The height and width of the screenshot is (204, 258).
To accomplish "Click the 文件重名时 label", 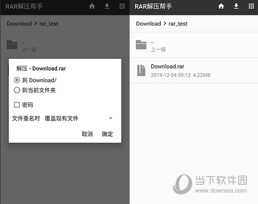I will point(26,118).
